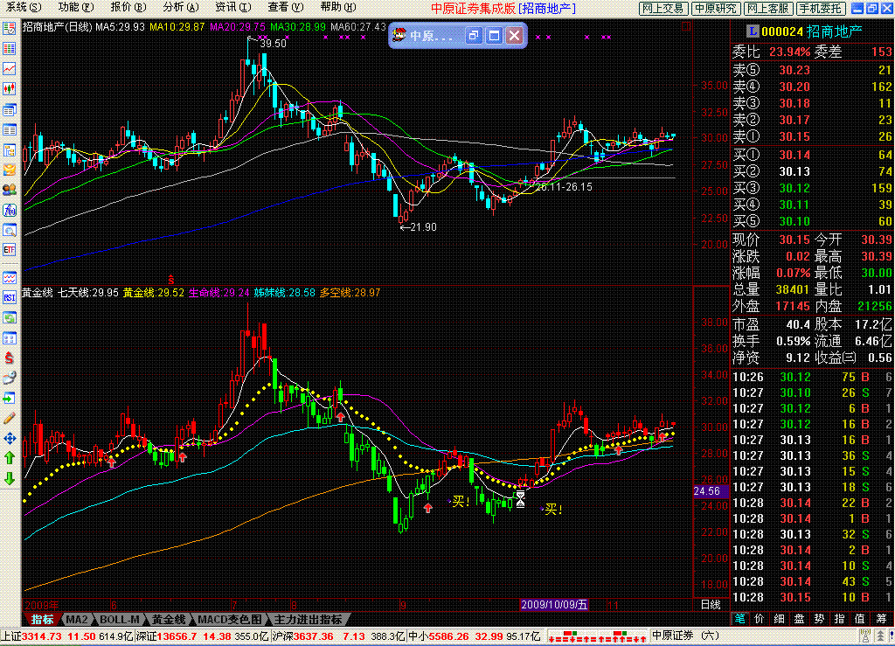Select the 盘 tab in right panel
Screen dimensions: 895x646
point(800,619)
